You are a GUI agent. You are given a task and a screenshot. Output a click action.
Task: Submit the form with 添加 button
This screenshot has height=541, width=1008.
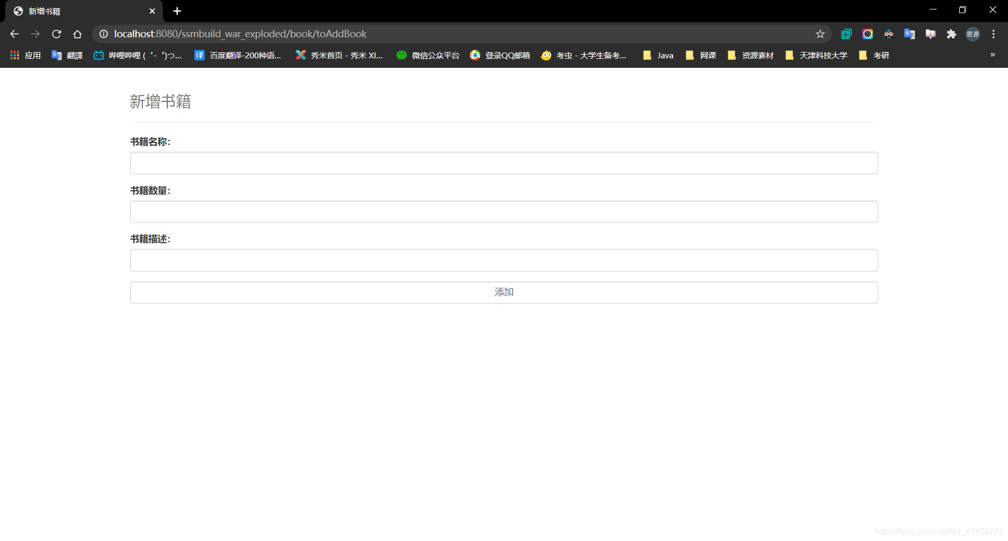pos(504,293)
